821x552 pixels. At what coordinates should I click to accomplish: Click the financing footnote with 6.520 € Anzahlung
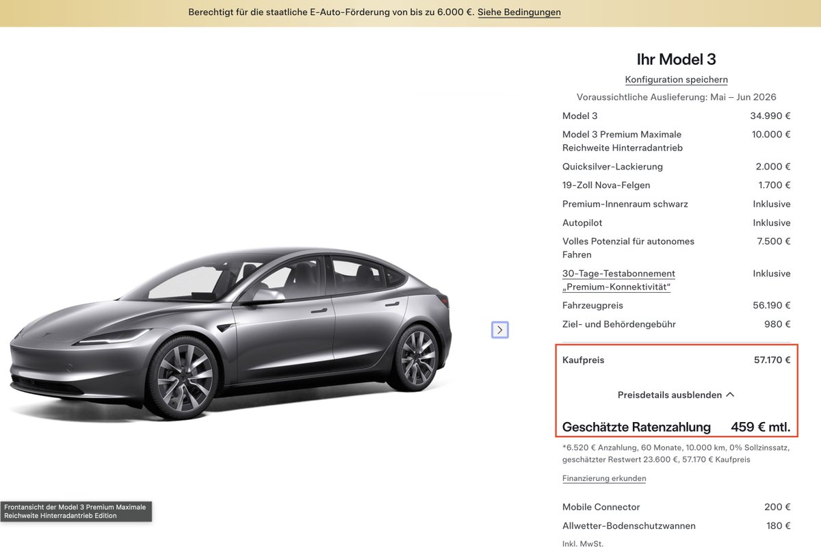point(676,454)
